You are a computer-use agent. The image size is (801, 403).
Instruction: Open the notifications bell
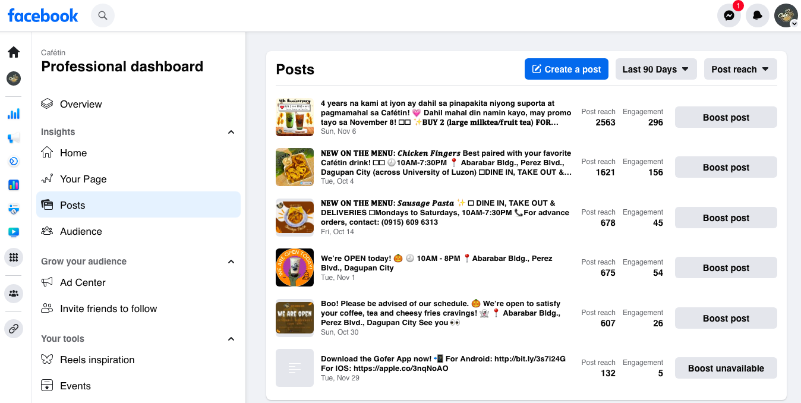pos(758,15)
